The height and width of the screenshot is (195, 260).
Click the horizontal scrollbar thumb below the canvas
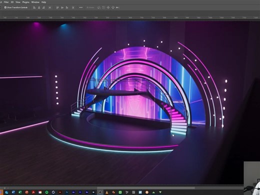click(146, 188)
